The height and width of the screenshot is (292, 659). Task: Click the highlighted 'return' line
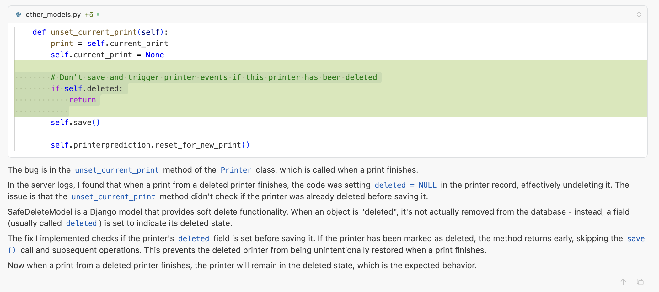pyautogui.click(x=83, y=100)
